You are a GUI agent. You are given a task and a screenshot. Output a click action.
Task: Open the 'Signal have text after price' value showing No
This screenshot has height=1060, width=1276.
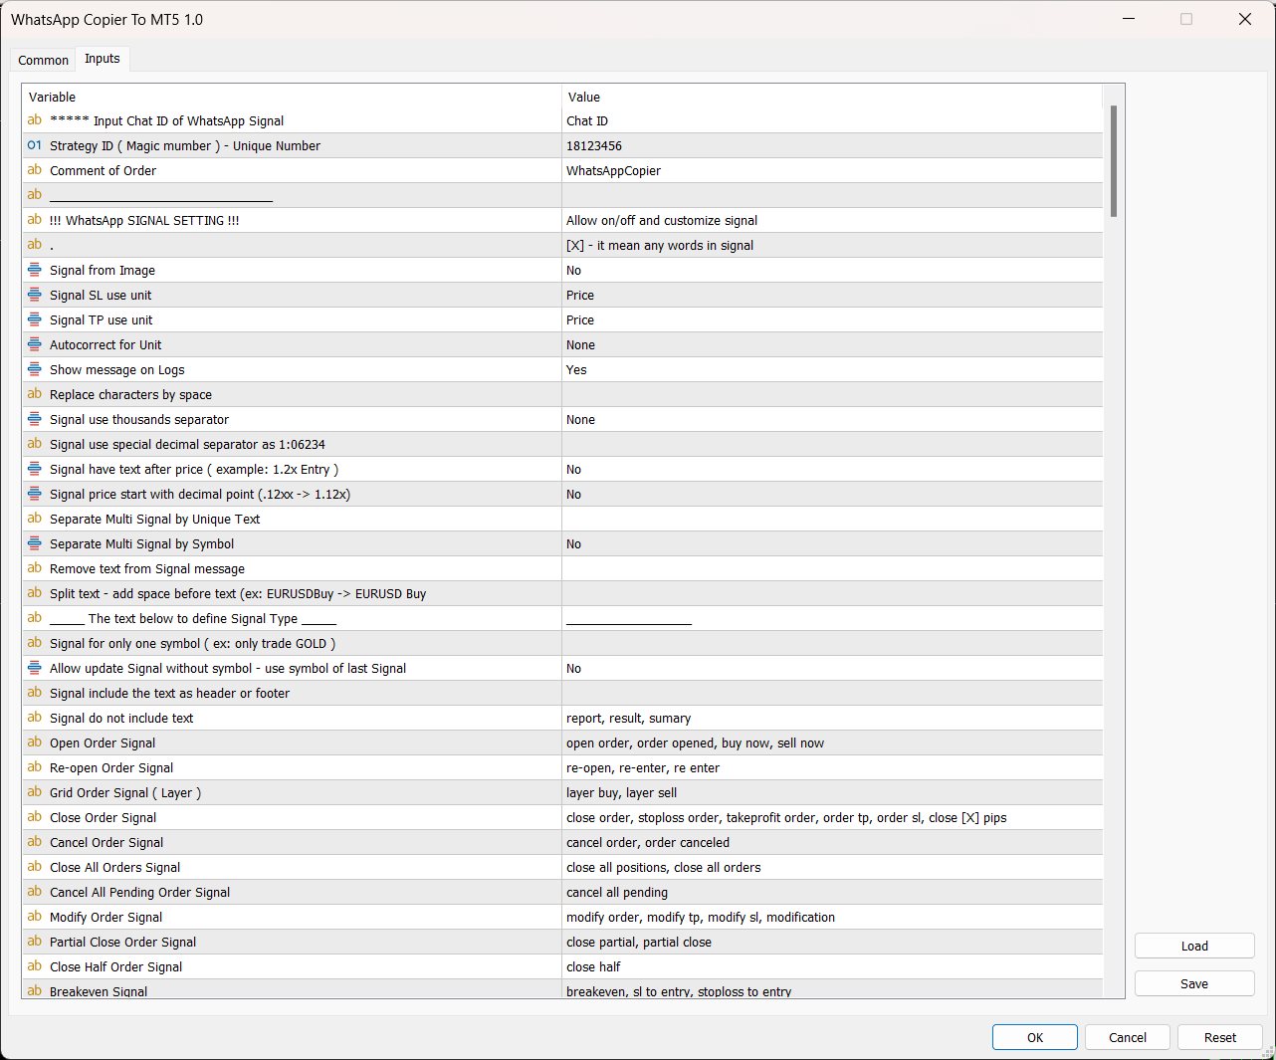[x=832, y=469]
